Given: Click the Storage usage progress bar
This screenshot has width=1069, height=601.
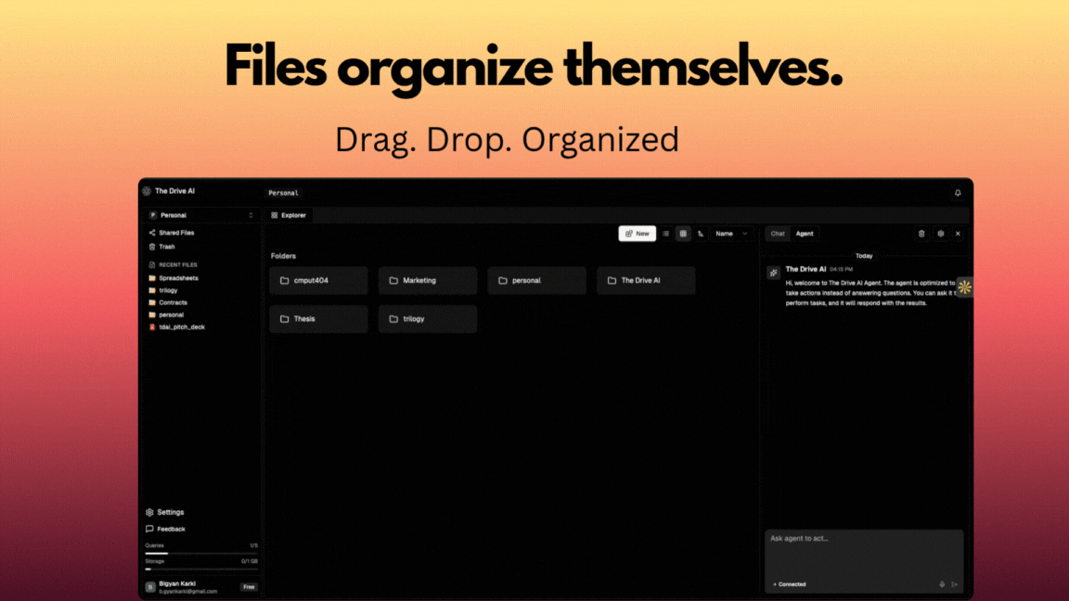Looking at the screenshot, I should 200,569.
